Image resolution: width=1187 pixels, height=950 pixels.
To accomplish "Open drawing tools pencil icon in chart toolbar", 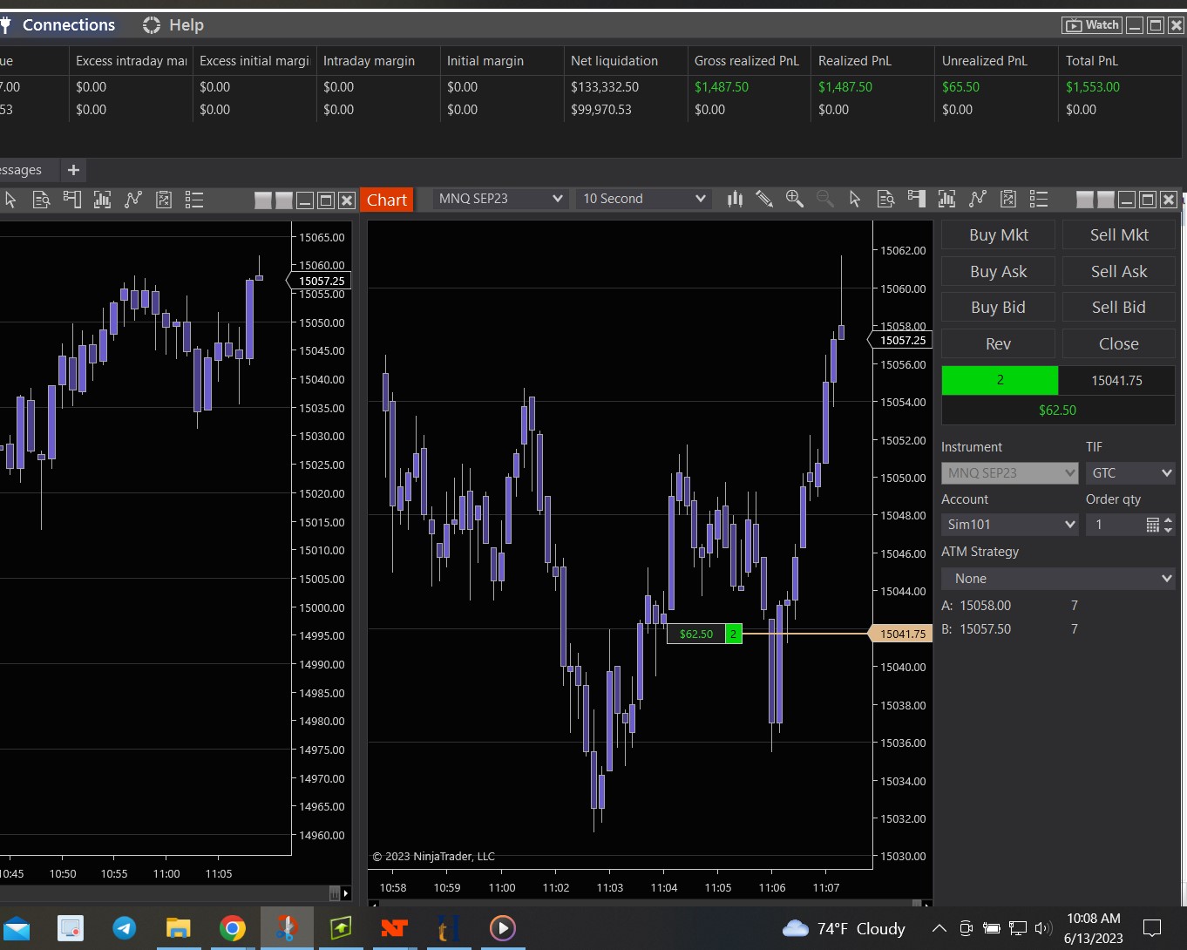I will tap(764, 199).
